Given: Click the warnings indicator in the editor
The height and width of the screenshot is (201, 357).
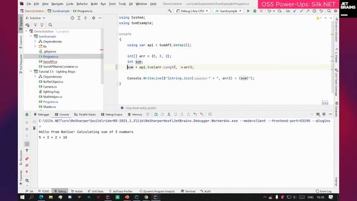Looking at the screenshot, I should click(319, 18).
